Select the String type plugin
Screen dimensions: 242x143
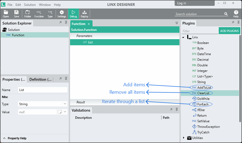[x=199, y=82]
